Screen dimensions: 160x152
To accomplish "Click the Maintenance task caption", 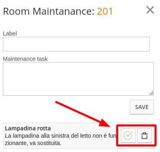I will tap(25, 59).
